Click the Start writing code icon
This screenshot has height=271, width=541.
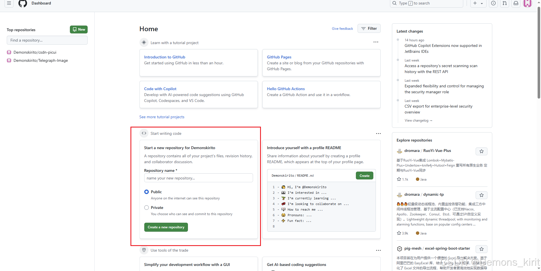tap(144, 133)
